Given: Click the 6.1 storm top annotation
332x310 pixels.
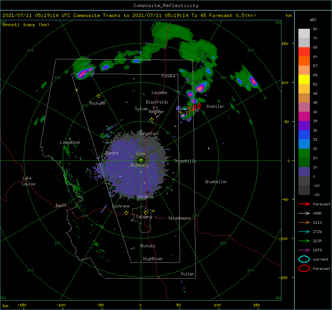Looking at the screenshot, I should (184, 112).
